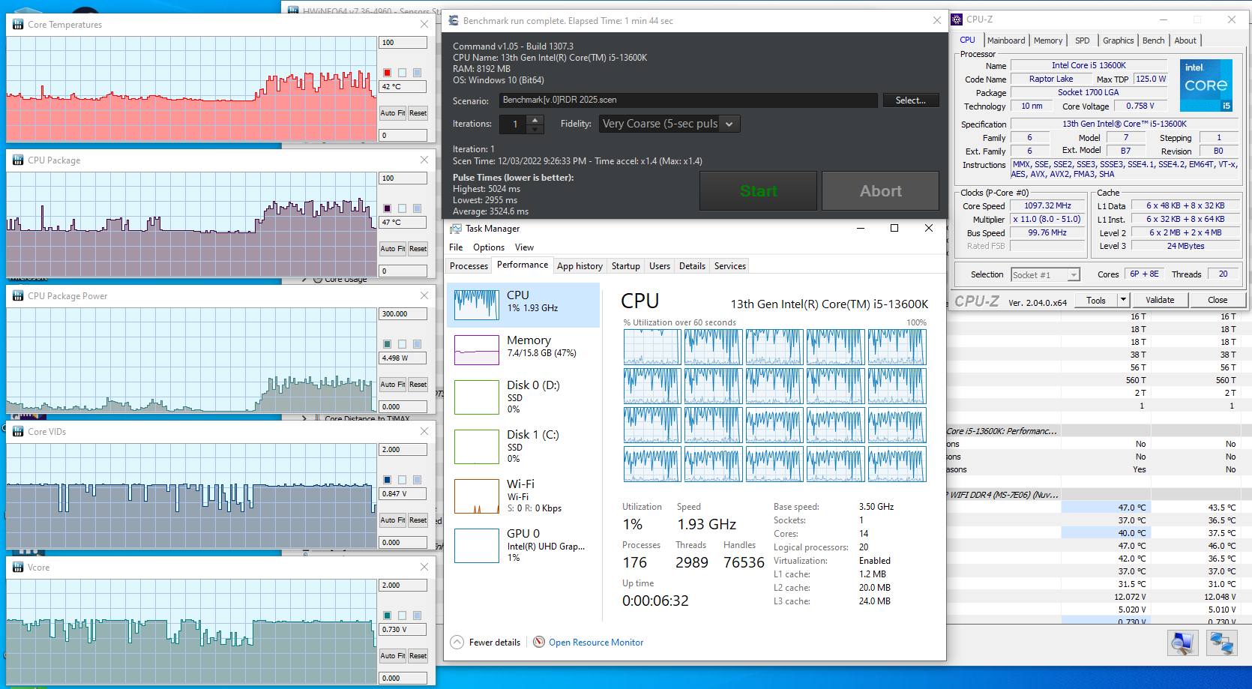Image resolution: width=1252 pixels, height=689 pixels.
Task: Click the Intel Core i5 logo in CPU-Z
Action: point(1206,85)
